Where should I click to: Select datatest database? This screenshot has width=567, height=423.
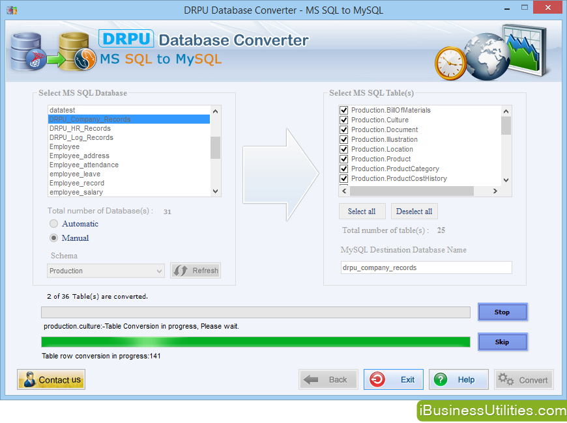tap(129, 110)
